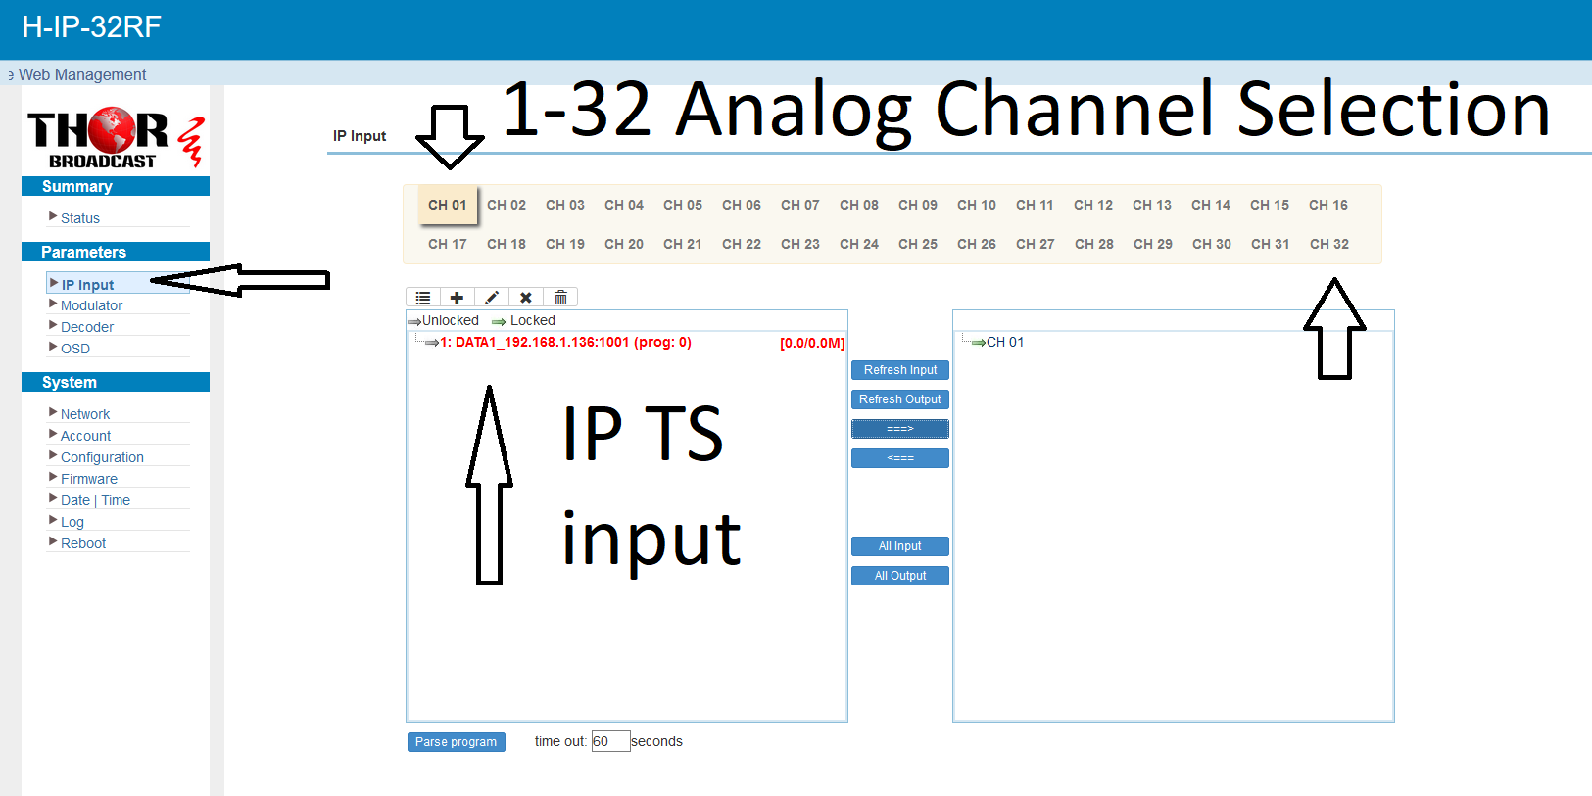Screen dimensions: 1592x796
Task: Click the trash can icon
Action: pos(560,298)
